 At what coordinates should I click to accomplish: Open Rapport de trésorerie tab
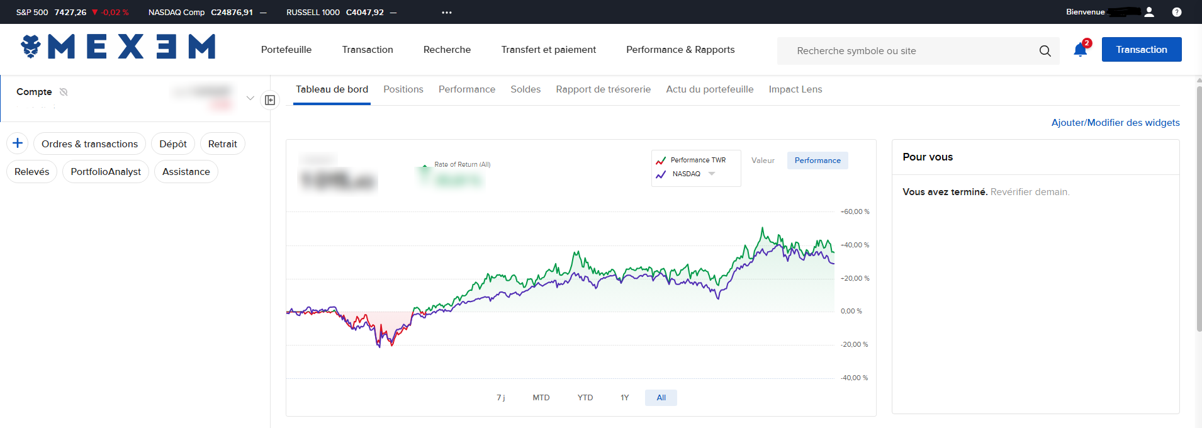pyautogui.click(x=604, y=89)
